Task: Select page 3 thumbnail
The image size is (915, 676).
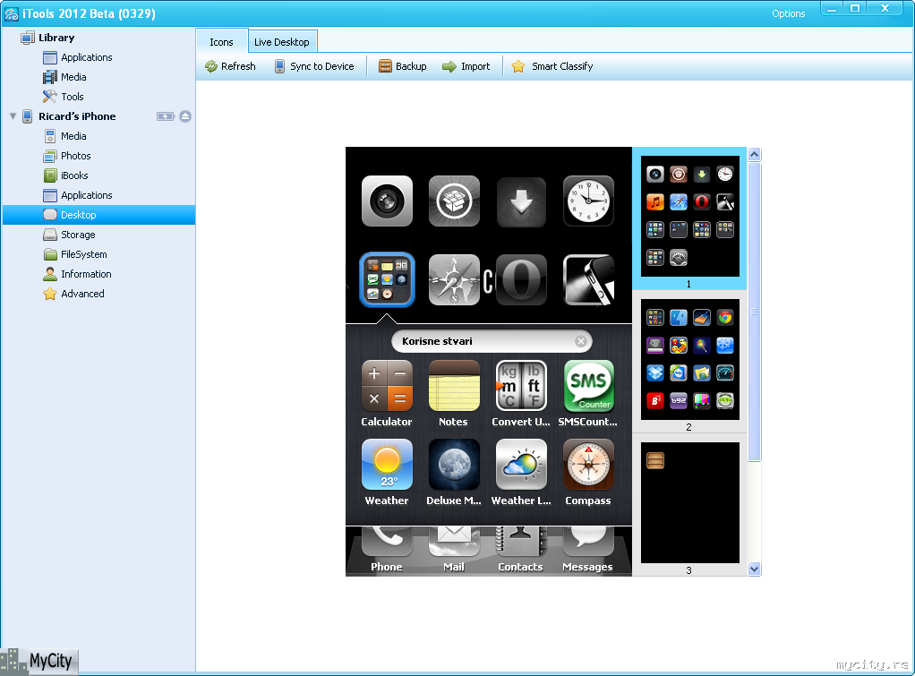Action: (689, 502)
